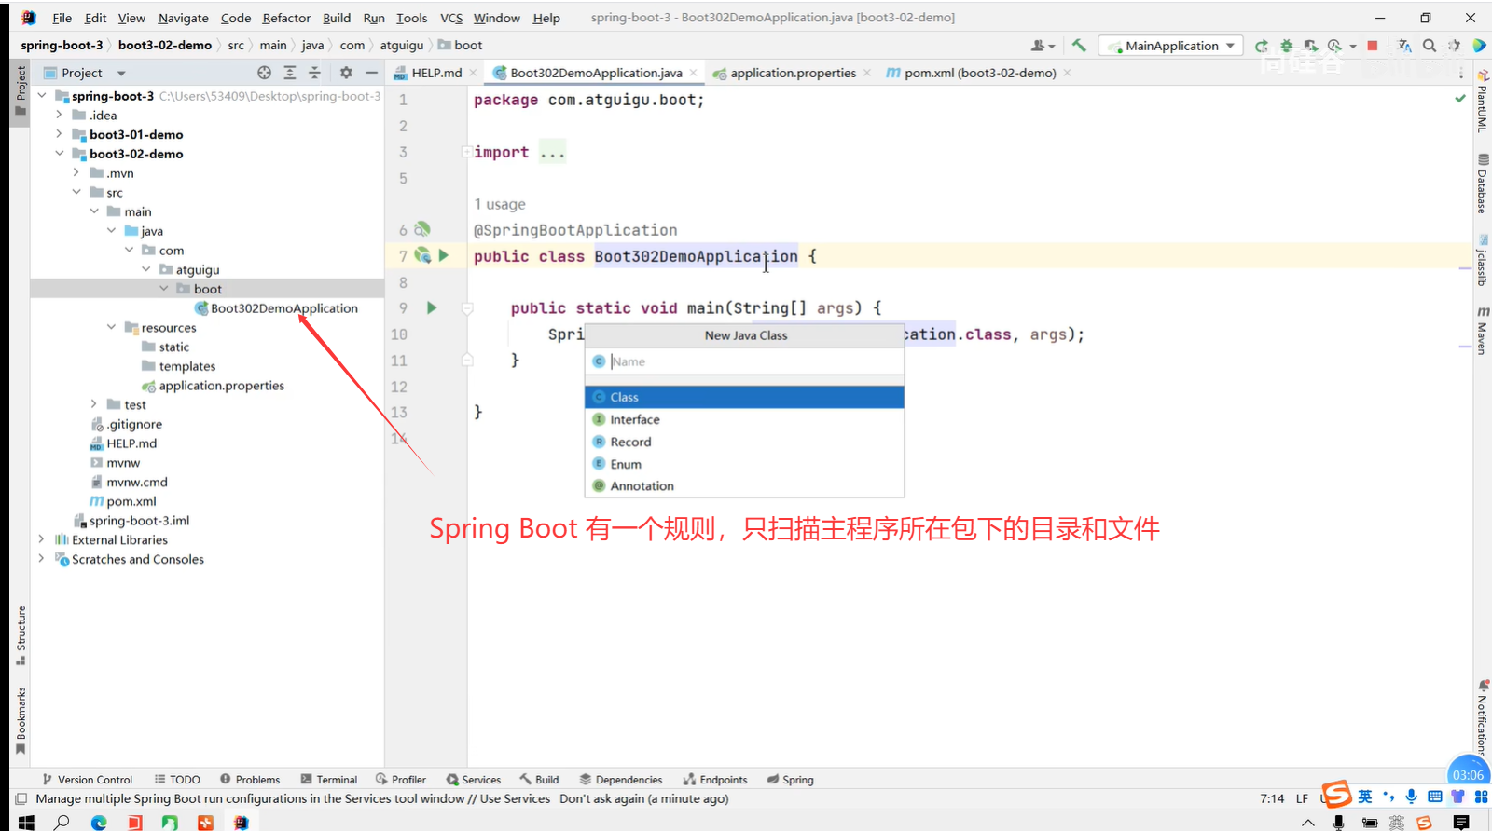Open the PlantUML side tool window
1492x831 pixels.
click(x=1482, y=102)
